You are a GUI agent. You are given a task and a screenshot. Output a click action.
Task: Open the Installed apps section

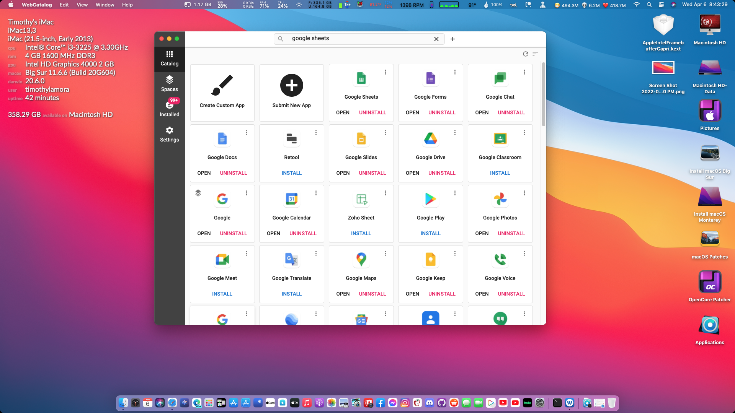(169, 109)
